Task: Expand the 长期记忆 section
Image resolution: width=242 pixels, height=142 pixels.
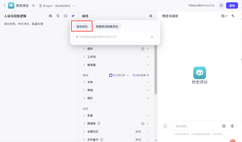Action: coord(84,132)
